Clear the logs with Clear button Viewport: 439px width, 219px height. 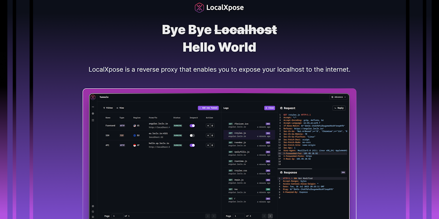point(270,108)
